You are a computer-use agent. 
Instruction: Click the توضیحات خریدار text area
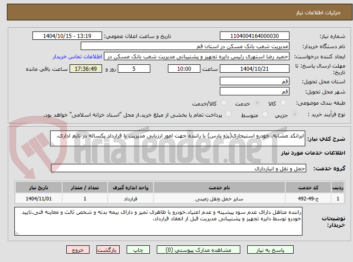[x=158, y=221]
